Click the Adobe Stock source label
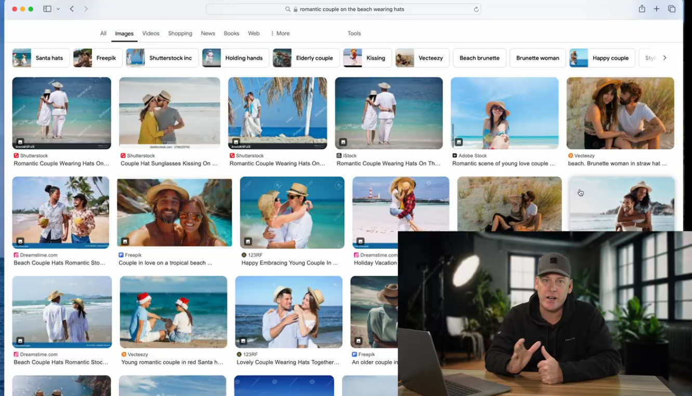The width and height of the screenshot is (692, 396). pyautogui.click(x=473, y=156)
